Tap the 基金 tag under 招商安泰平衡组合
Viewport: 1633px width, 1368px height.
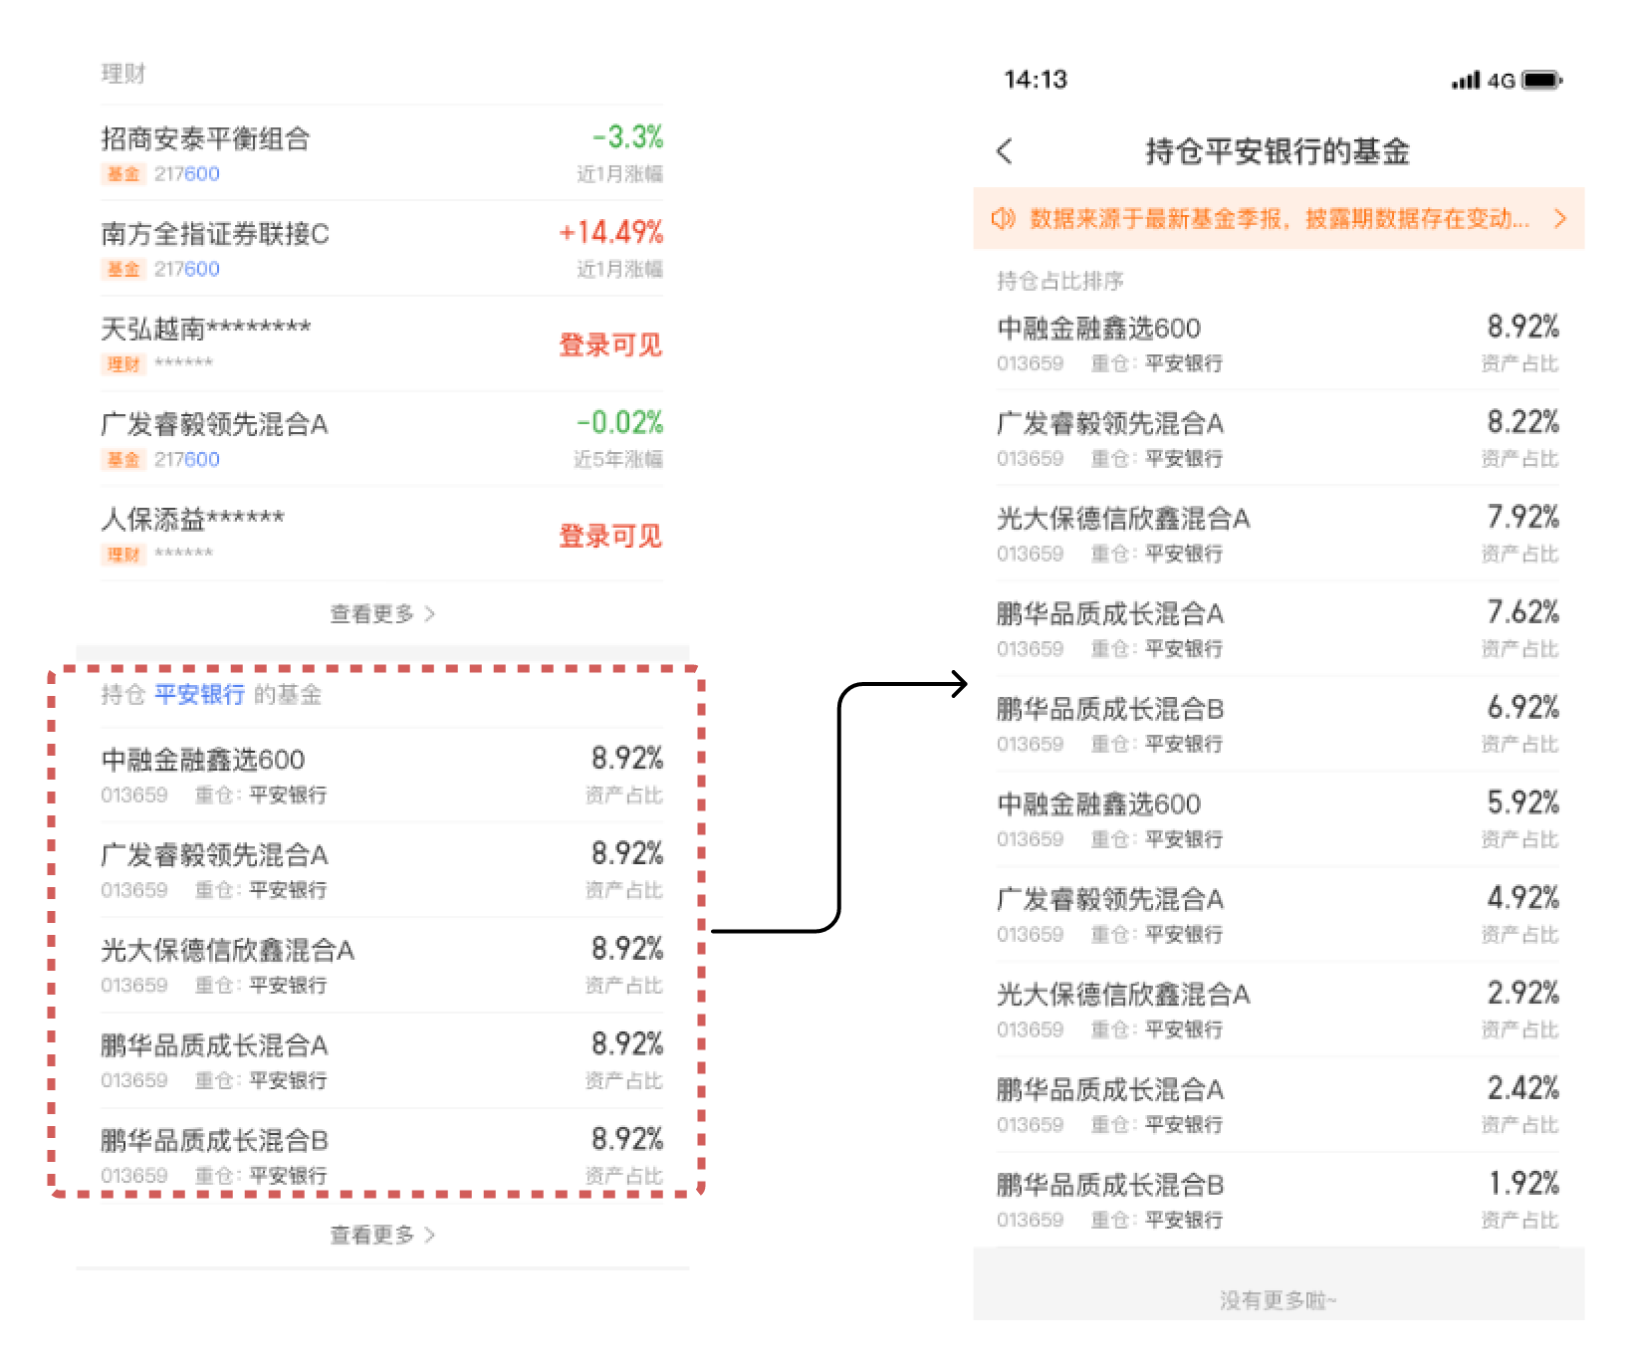[123, 174]
